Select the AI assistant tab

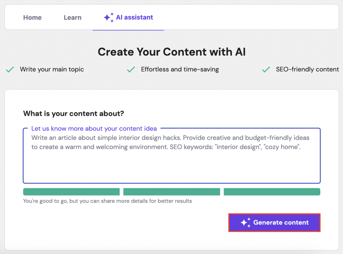pos(134,17)
